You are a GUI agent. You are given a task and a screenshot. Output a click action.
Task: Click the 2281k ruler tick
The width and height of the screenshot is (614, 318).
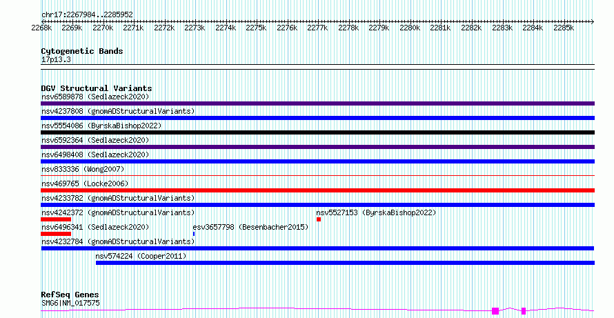coord(441,28)
